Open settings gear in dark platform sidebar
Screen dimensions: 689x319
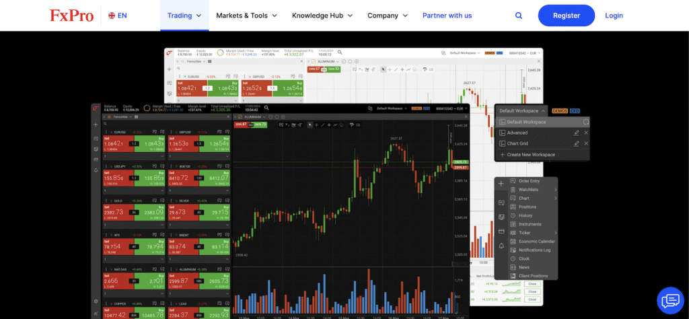(96, 302)
